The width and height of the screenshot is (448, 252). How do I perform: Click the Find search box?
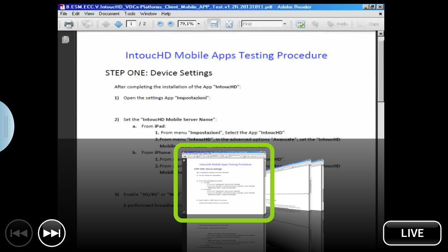pyautogui.click(x=262, y=24)
